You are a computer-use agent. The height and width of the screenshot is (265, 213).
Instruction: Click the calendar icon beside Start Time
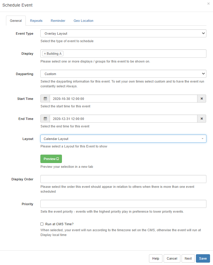pyautogui.click(x=45, y=99)
